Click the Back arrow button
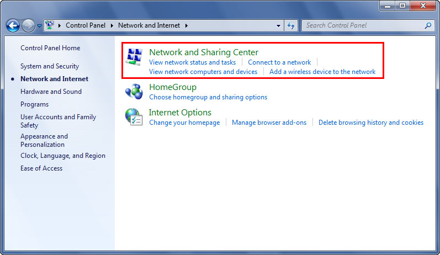440x255 pixels. (13, 26)
